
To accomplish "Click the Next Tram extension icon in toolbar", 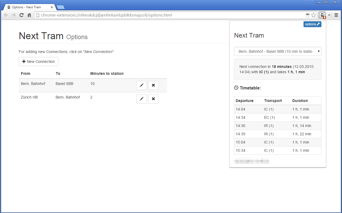I will [x=322, y=15].
